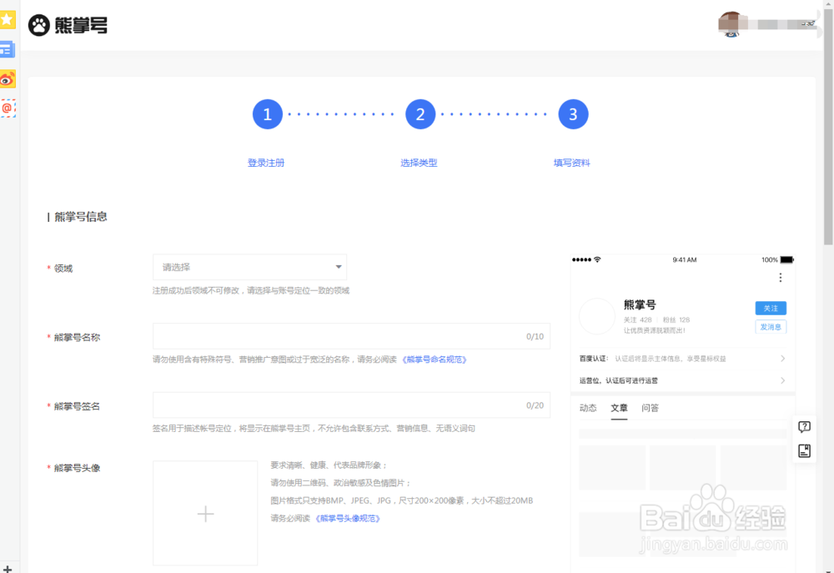Viewport: 834px width, 573px height.
Task: Click the plus box to upload 熊掌号头像
Action: pos(205,514)
